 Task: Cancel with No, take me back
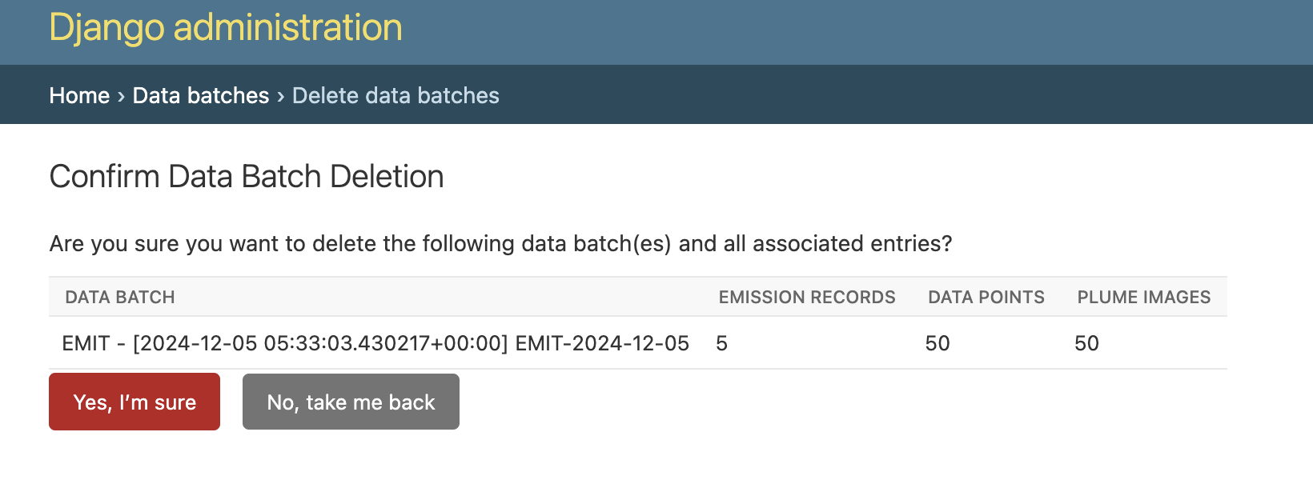click(x=351, y=402)
